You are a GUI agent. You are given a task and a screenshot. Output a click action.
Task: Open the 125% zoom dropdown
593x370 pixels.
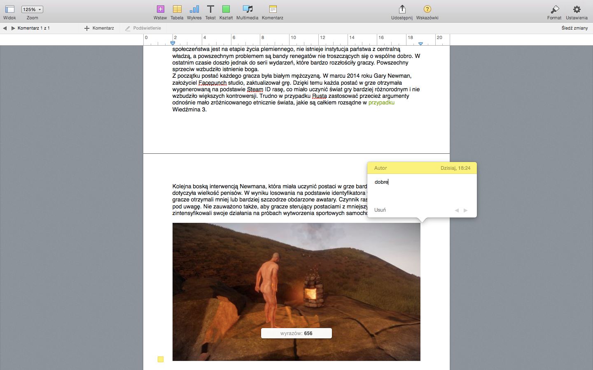[x=32, y=9]
